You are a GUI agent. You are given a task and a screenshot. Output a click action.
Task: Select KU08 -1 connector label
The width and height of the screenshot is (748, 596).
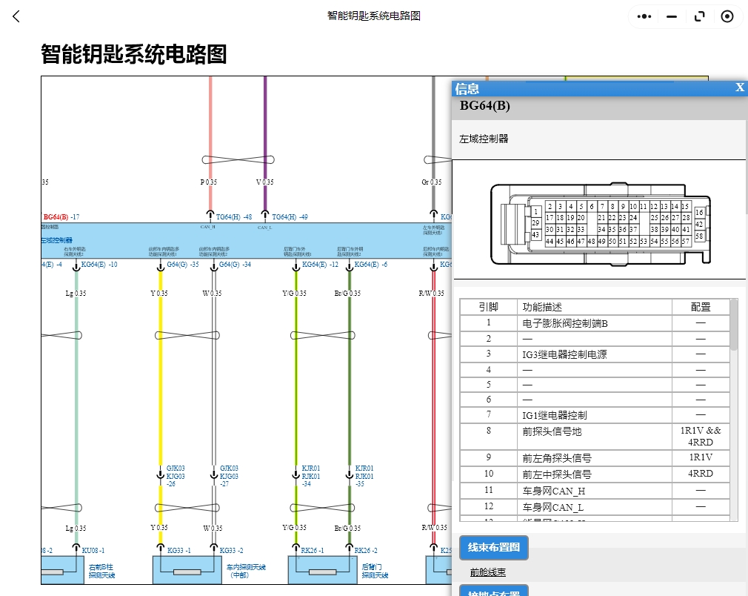[93, 550]
